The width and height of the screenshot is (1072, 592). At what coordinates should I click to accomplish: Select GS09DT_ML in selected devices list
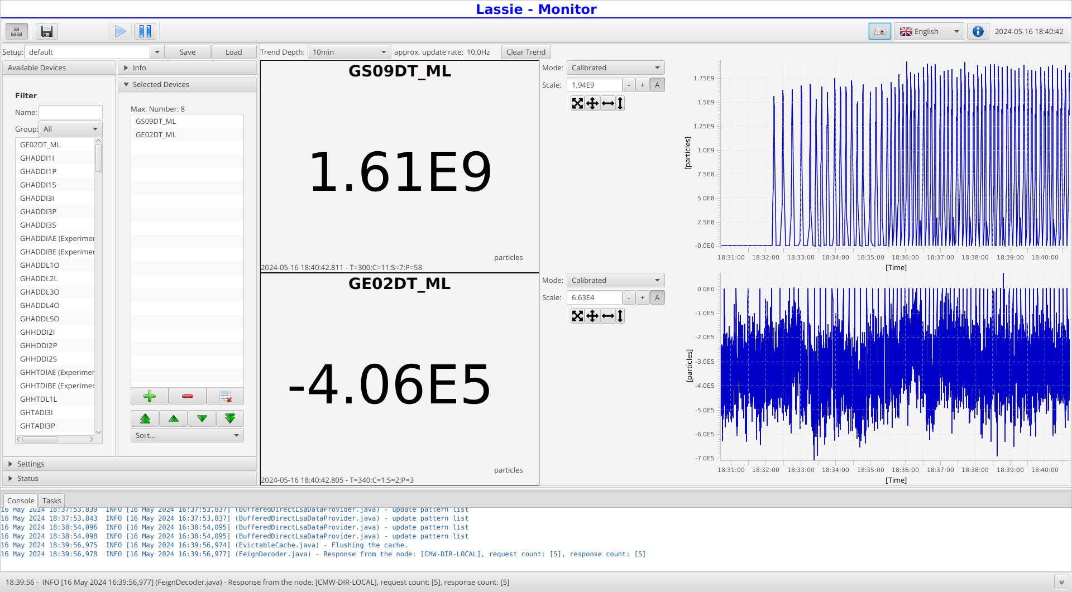point(187,121)
